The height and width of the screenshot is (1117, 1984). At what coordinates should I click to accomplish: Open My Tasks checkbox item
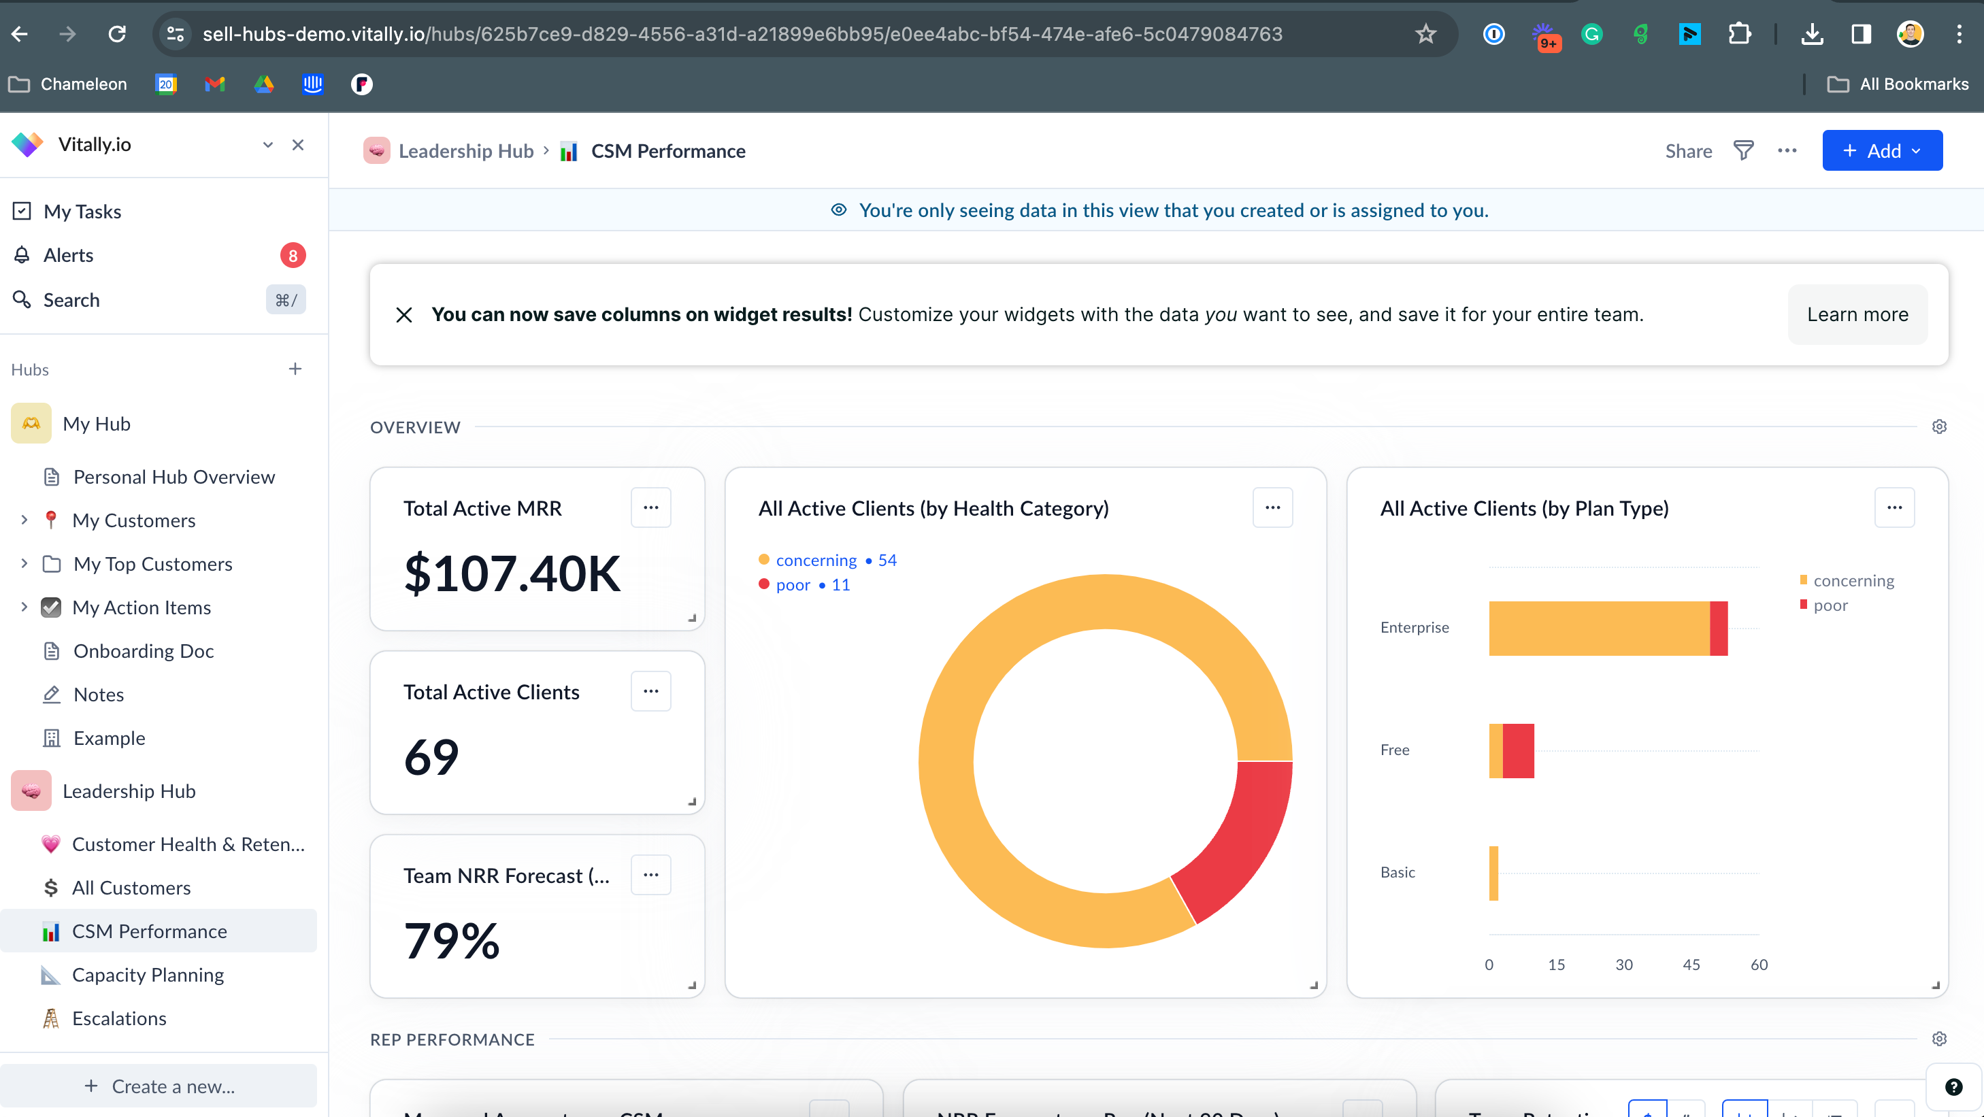(x=82, y=211)
